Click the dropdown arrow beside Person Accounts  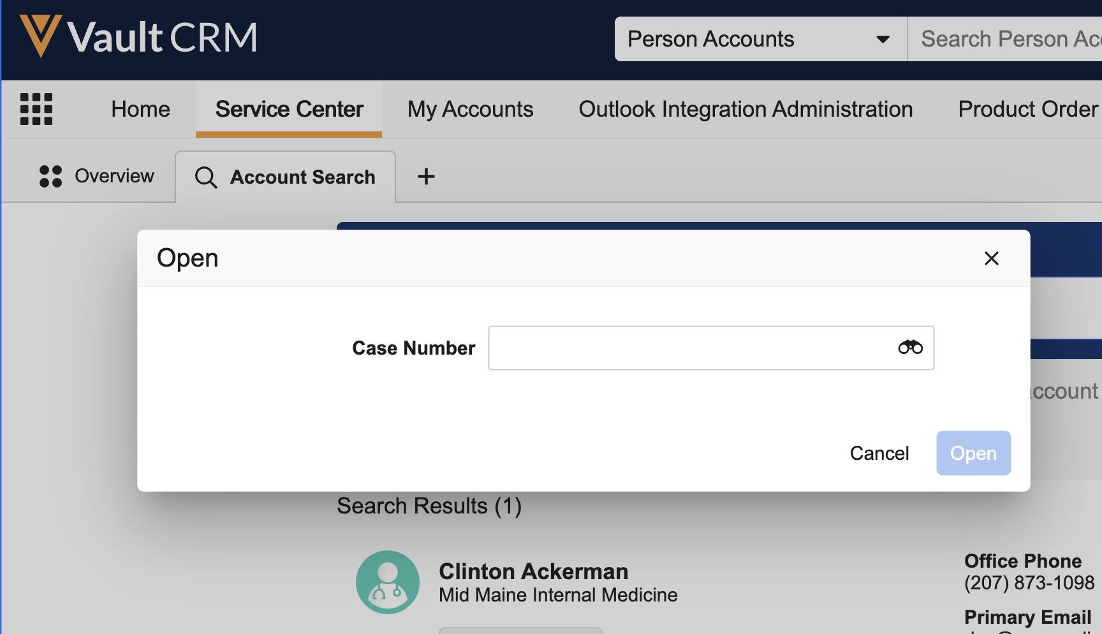click(883, 40)
